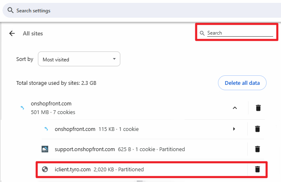
Task: Click the All sites heading
Action: pyautogui.click(x=33, y=33)
